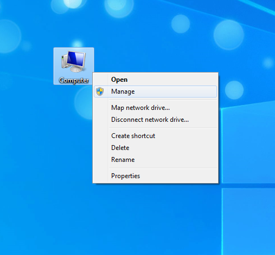The width and height of the screenshot is (275, 255).
Task: Click the Windows logo pane on the wallpaper
Action: click(248, 145)
